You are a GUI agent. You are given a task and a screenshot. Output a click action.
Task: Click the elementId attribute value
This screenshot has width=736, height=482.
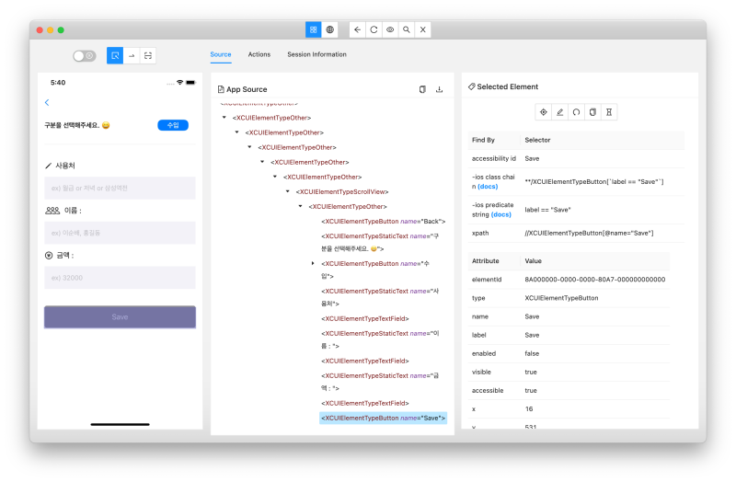pos(594,280)
